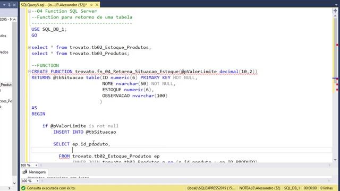Collapse the CREATE FUNCTION code block
The width and height of the screenshot is (340, 191).
point(29,72)
